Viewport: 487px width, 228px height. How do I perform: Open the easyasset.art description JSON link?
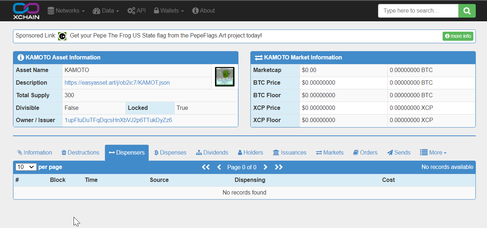[x=117, y=82]
